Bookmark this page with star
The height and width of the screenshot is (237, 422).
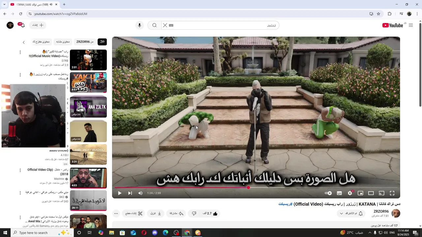tap(378, 14)
